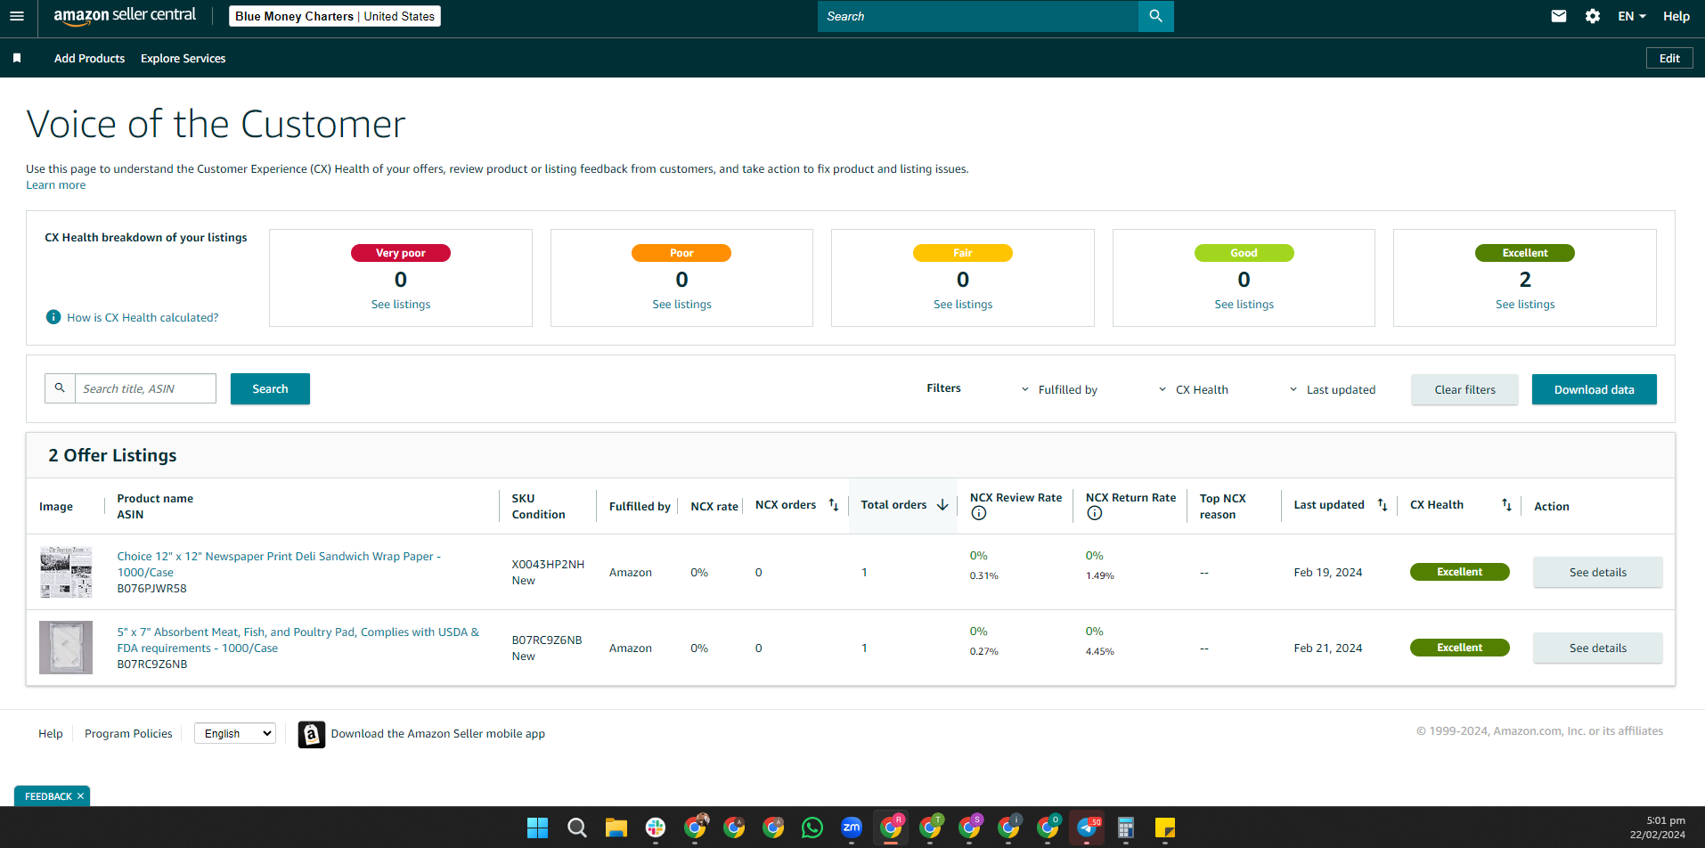
Task: Click the top search magnifier button
Action: pos(1155,16)
